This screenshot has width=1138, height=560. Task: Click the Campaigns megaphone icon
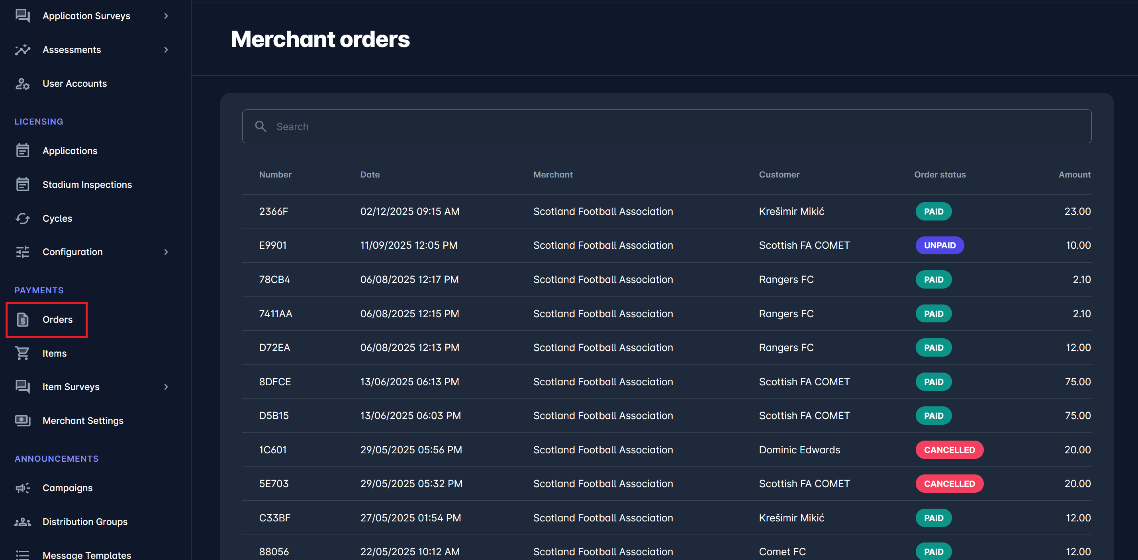(x=22, y=488)
